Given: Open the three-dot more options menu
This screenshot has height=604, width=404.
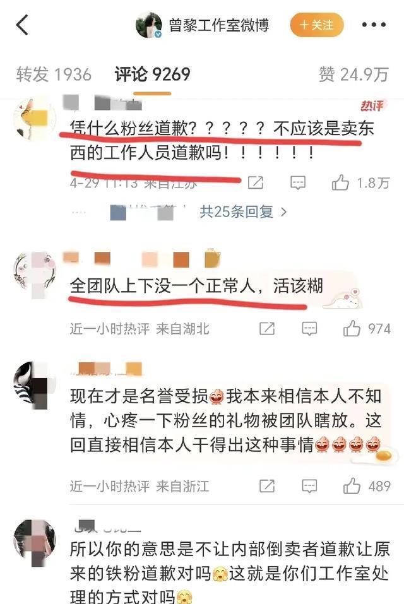Looking at the screenshot, I should point(374,25).
